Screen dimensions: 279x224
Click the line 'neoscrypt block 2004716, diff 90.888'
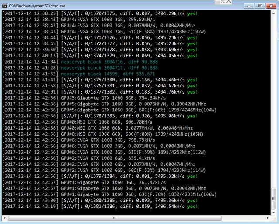109,62
